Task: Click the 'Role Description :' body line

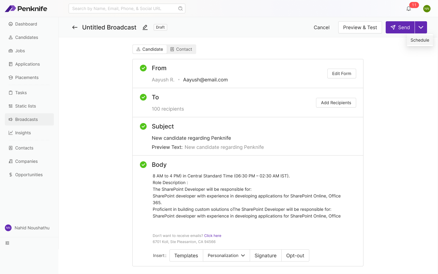Action: coord(170,183)
